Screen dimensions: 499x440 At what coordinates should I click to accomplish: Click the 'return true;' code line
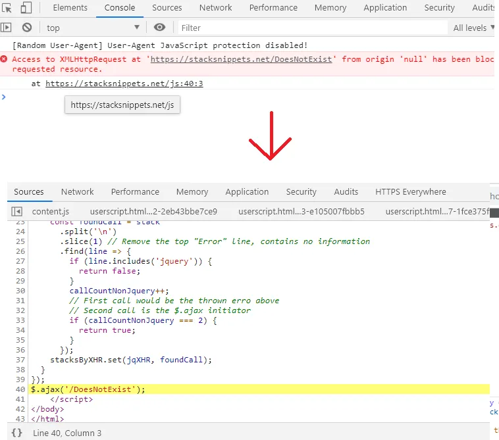(107, 330)
